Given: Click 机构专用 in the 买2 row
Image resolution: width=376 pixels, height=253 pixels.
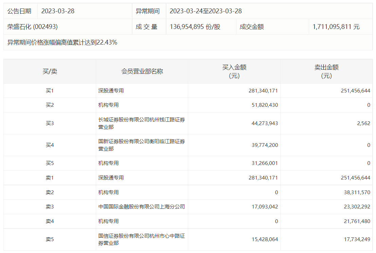Looking at the screenshot, I should pyautogui.click(x=108, y=105).
